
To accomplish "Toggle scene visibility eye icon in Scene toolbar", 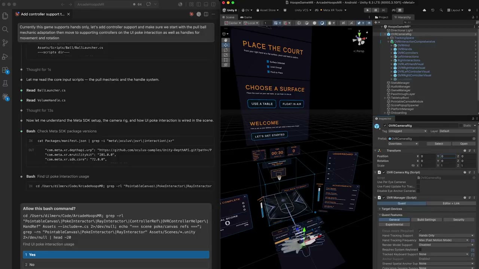I will coord(369,23).
